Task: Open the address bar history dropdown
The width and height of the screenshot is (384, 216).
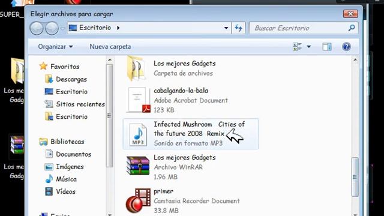Action: (226, 28)
